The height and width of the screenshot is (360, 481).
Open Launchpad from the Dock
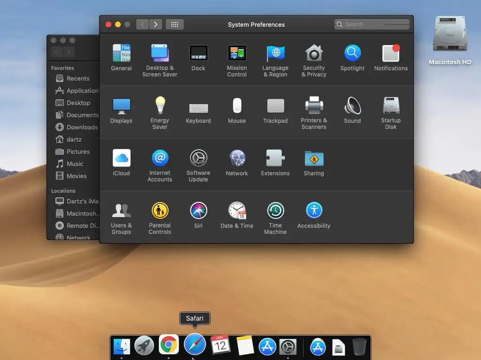pos(144,346)
